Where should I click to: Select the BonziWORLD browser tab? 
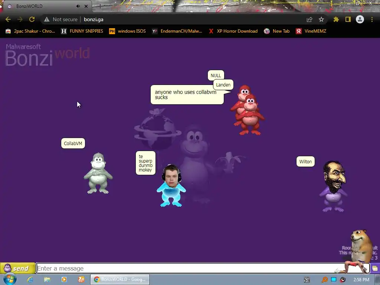click(x=46, y=6)
